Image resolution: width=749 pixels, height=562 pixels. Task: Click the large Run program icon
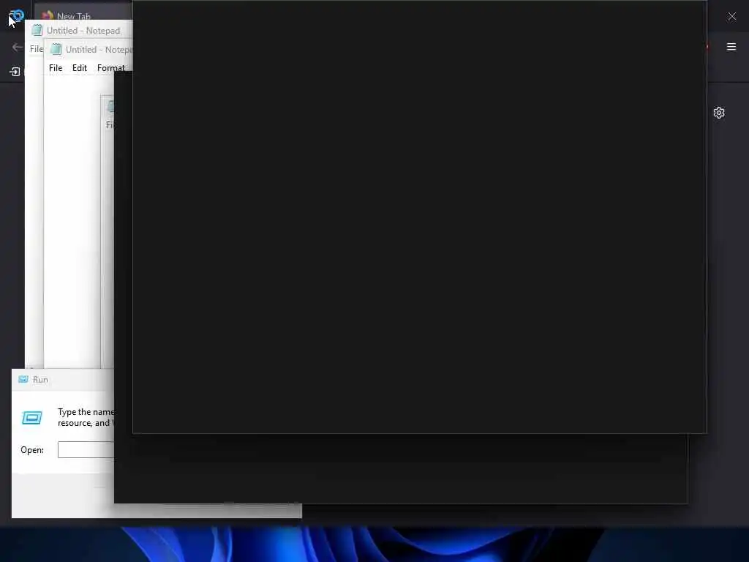[x=32, y=418]
